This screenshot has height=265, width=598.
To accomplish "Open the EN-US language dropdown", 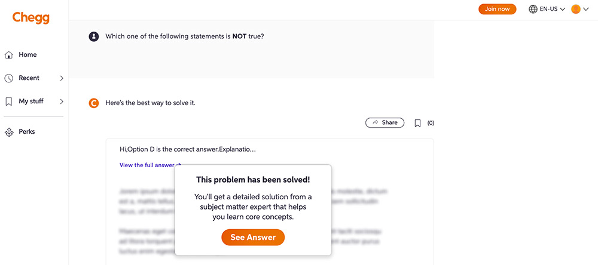I will tap(547, 9).
